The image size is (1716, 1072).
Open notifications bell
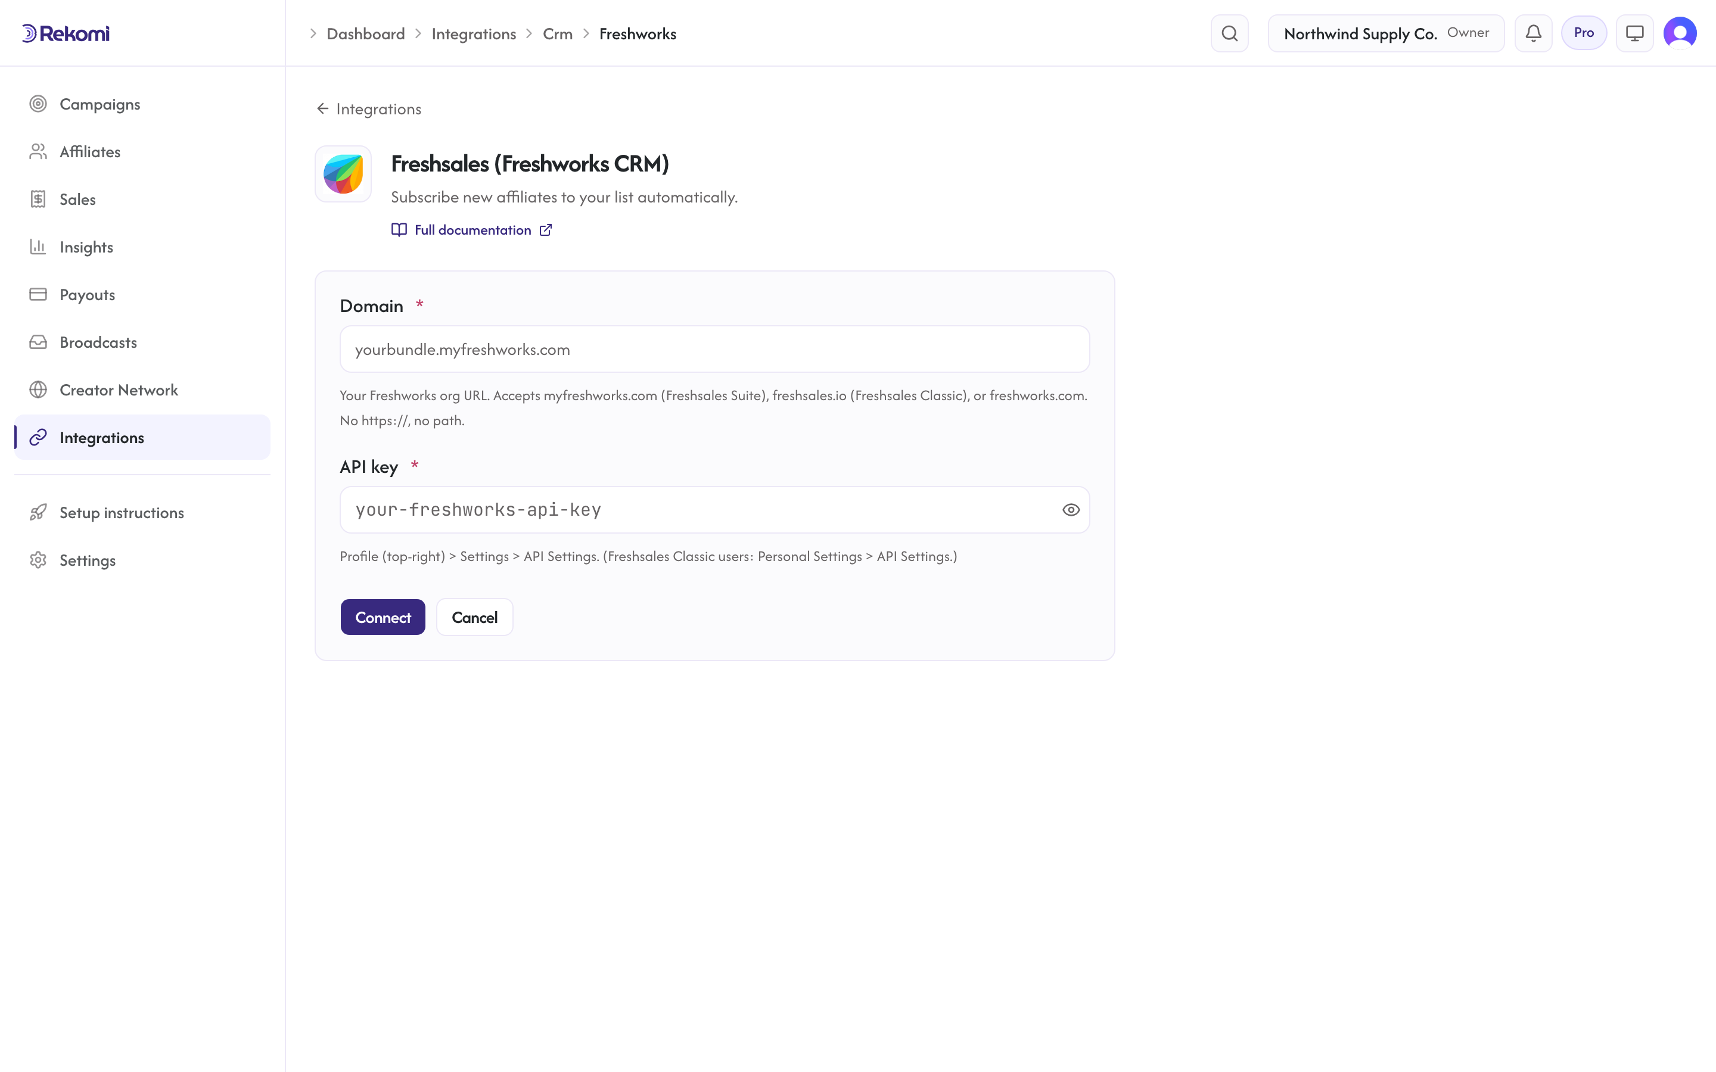1533,33
